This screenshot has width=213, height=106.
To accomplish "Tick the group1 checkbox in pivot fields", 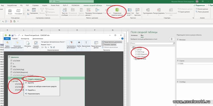I will pos(136,50).
